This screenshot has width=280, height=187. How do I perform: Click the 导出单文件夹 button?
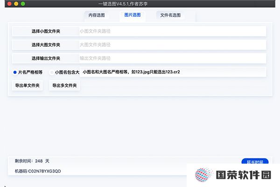click(28, 86)
